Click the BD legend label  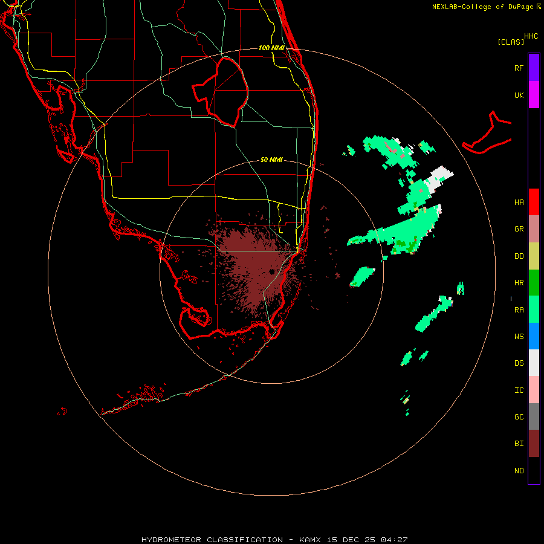click(519, 256)
